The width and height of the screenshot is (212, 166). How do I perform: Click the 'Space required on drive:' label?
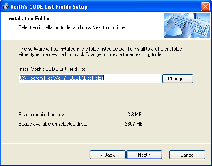click(x=43, y=115)
